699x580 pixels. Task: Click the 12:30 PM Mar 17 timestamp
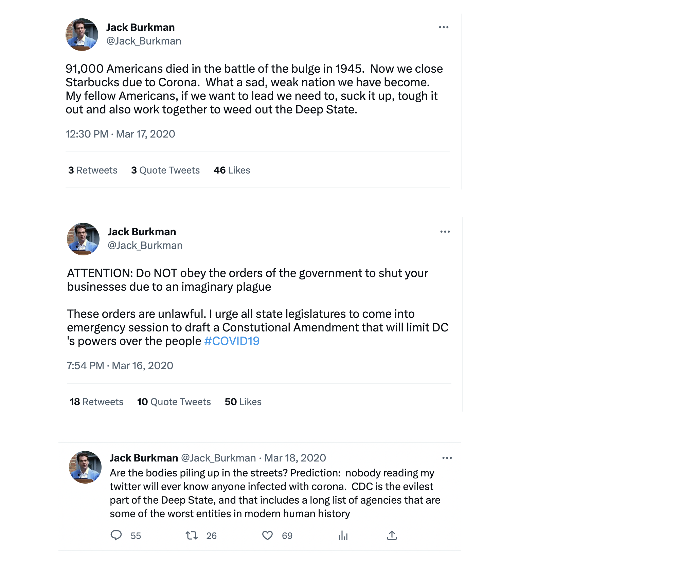(x=120, y=134)
